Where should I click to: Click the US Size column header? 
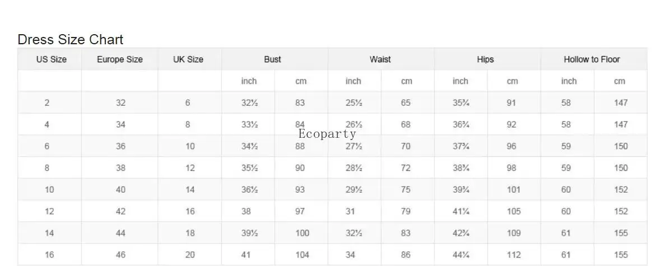pos(51,59)
